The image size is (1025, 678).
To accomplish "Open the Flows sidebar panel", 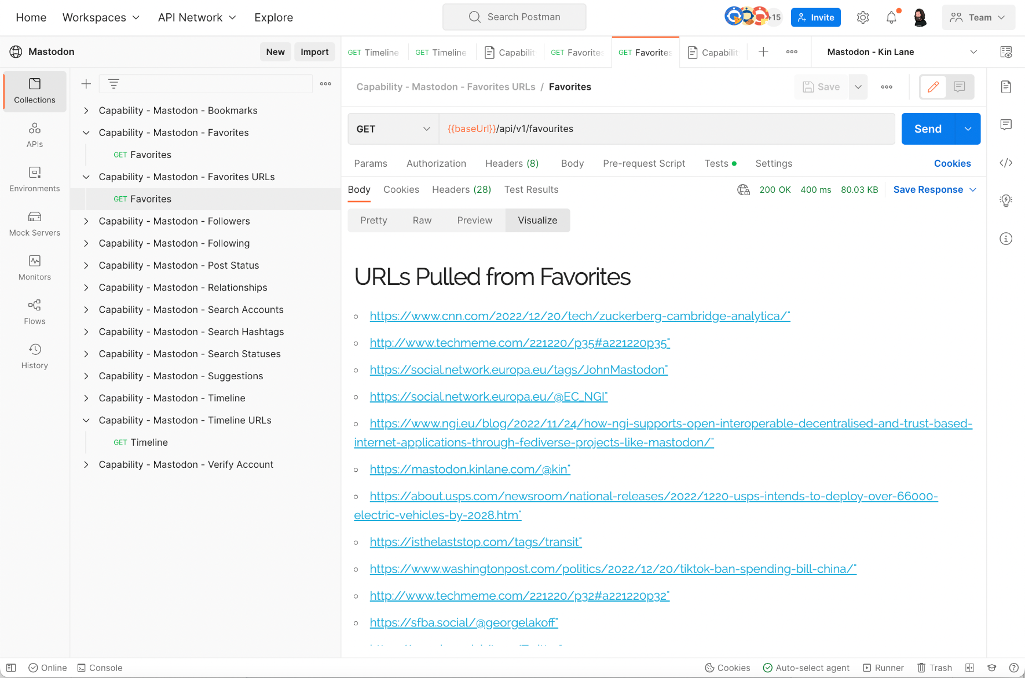I will coord(35,312).
